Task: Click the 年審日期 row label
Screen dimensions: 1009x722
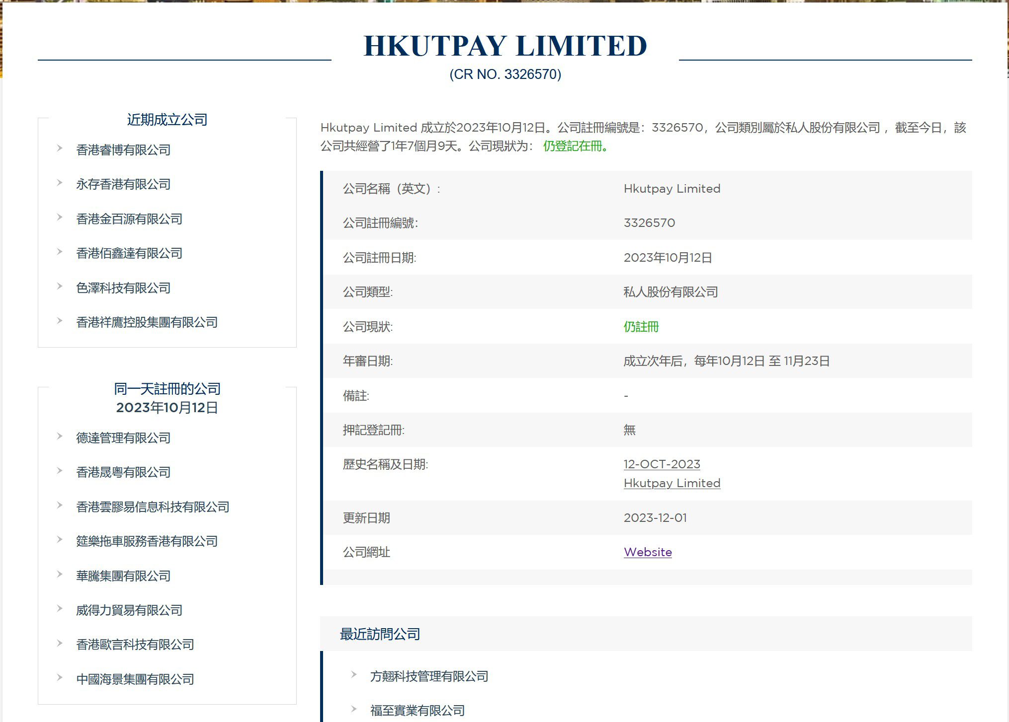Action: pos(368,361)
